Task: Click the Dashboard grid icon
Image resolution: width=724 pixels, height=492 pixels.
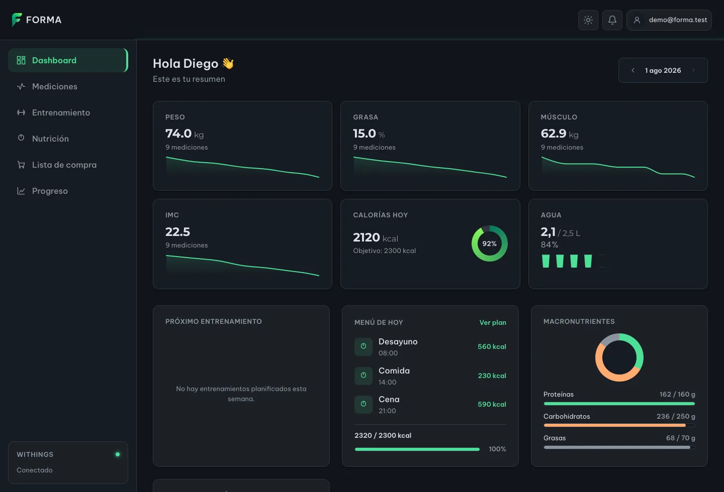Action: pyautogui.click(x=21, y=60)
